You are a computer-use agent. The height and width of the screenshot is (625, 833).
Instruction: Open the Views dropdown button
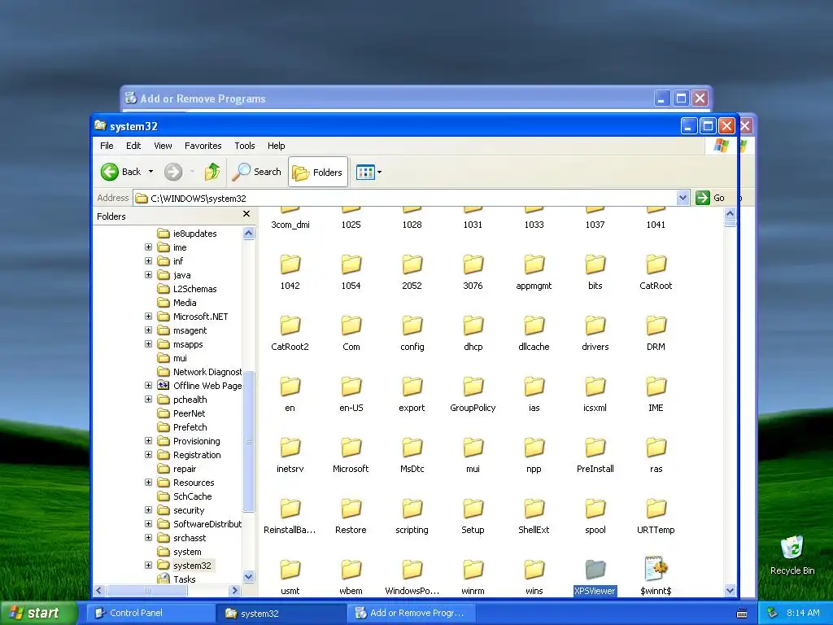(x=369, y=173)
